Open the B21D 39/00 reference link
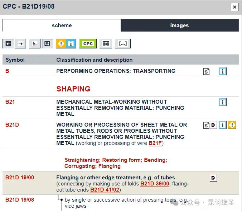The image size is (242, 212). point(154,184)
